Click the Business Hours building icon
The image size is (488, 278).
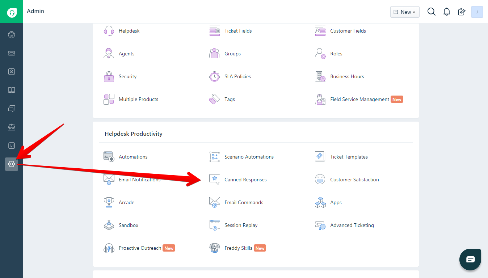point(320,76)
